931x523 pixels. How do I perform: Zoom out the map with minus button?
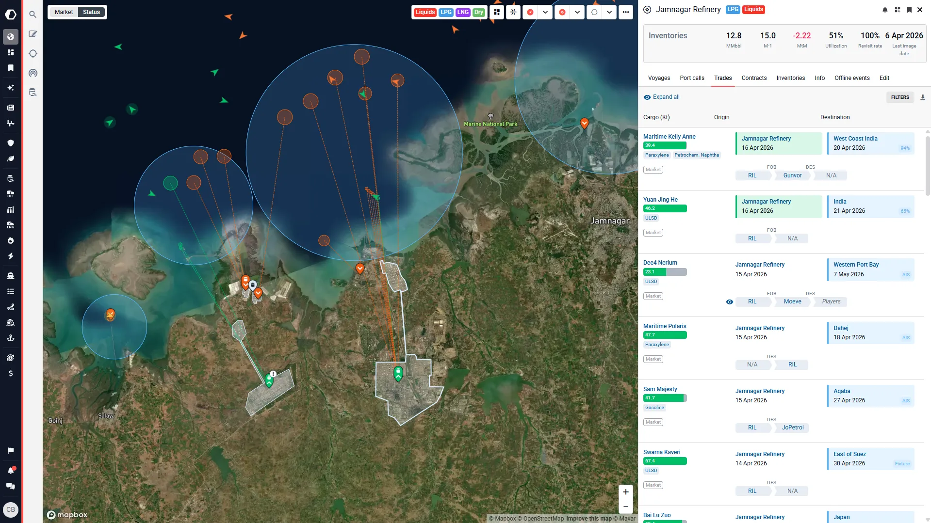coord(626,507)
